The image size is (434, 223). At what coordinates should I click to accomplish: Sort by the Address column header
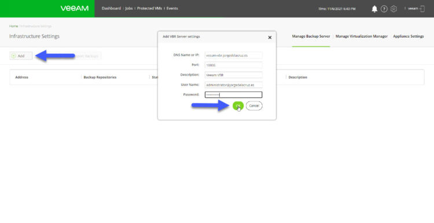pos(21,77)
